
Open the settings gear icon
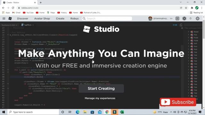(x=197, y=19)
